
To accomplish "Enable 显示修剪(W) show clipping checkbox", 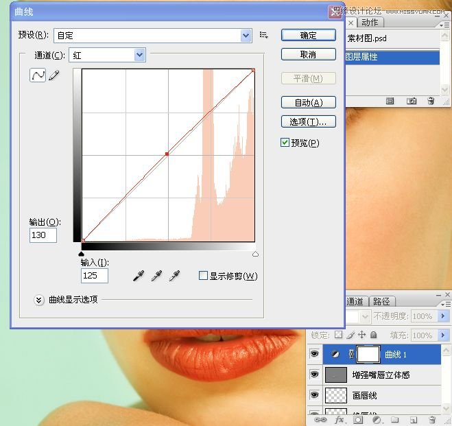I will (203, 275).
